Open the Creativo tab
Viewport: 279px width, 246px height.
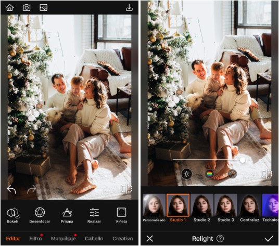click(x=123, y=239)
